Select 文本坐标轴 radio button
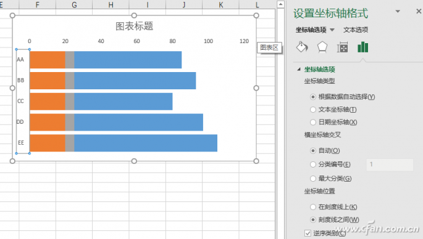The height and width of the screenshot is (239, 423). click(313, 110)
